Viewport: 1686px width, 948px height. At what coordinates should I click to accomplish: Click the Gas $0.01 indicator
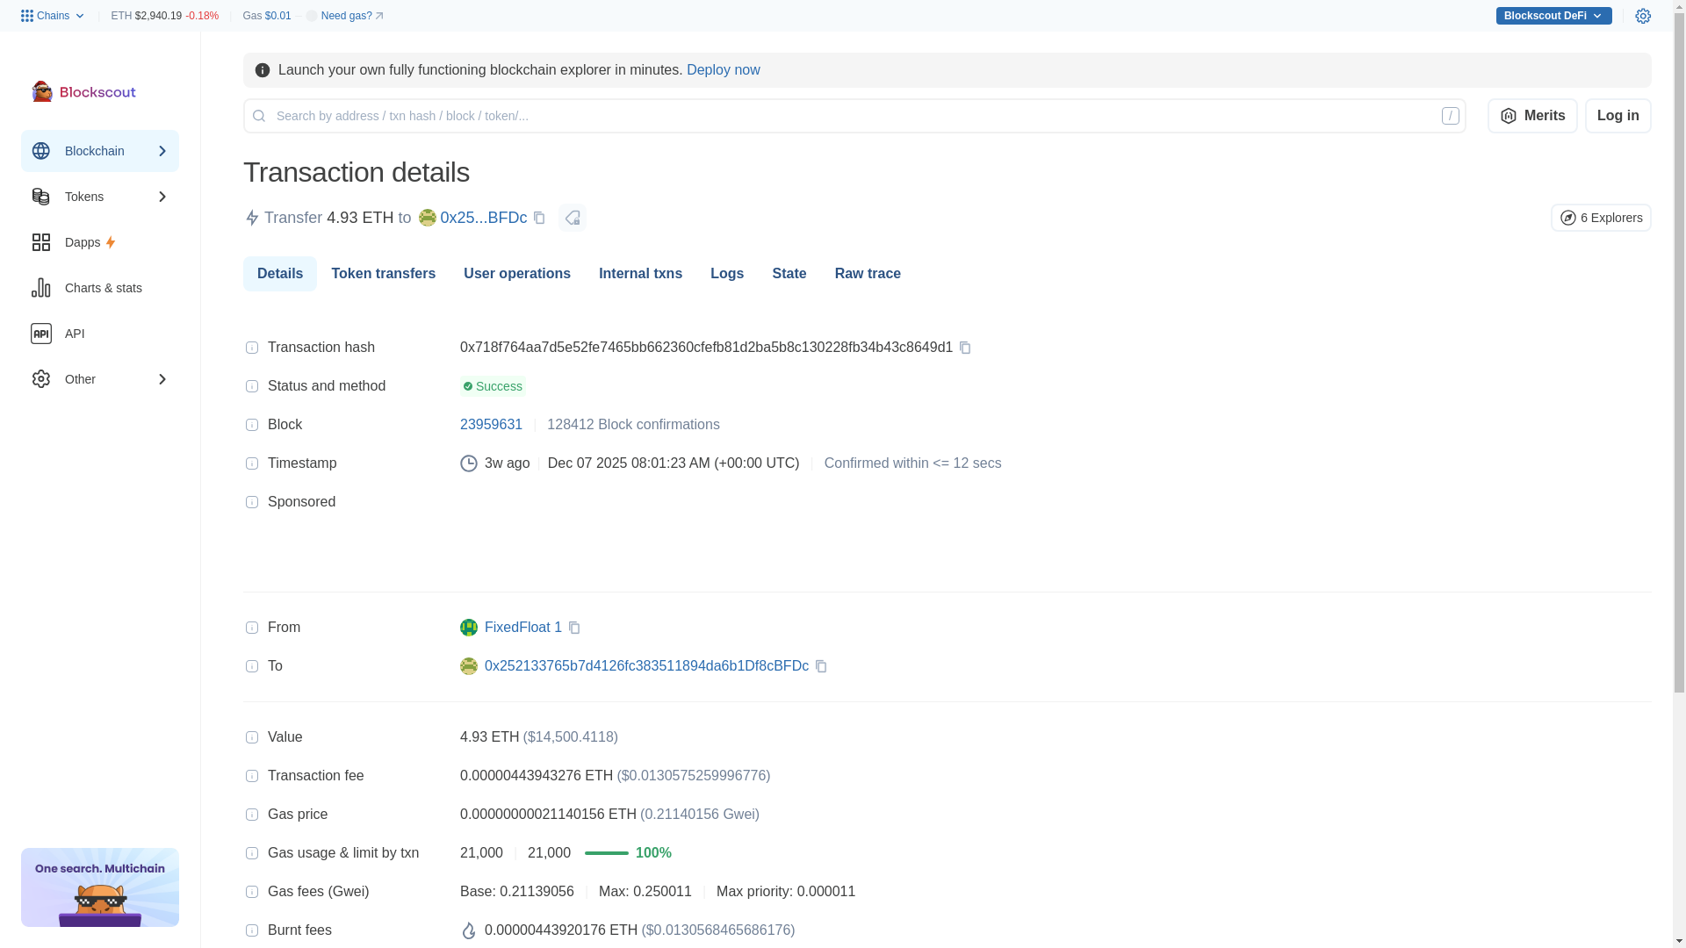[x=267, y=16]
